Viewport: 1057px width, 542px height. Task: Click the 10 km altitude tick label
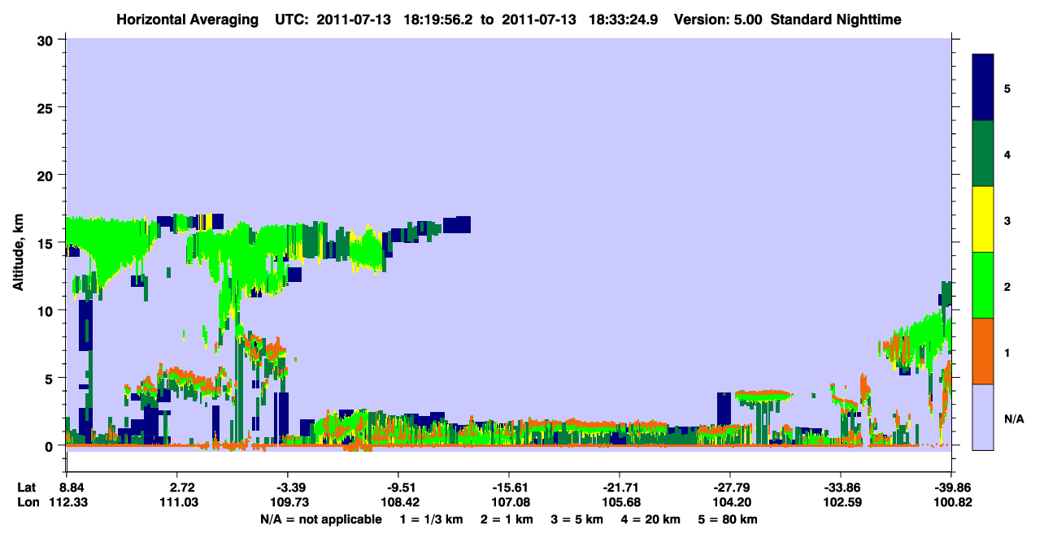(x=46, y=310)
